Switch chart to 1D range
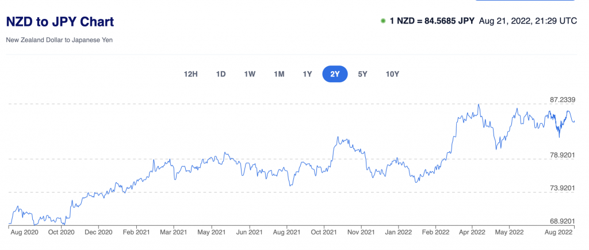The image size is (589, 250). pos(220,74)
